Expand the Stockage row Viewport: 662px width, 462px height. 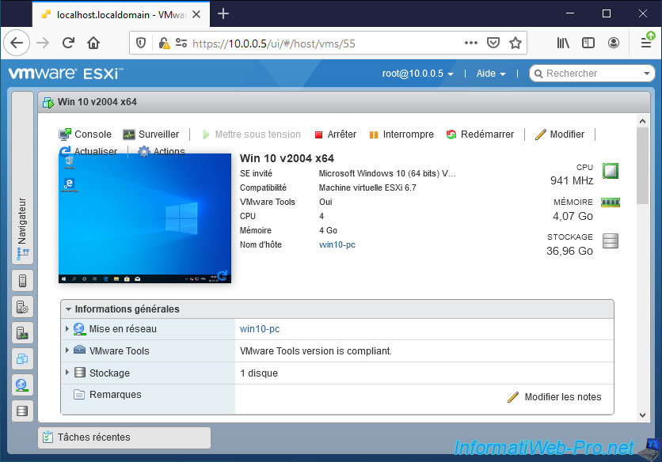[x=67, y=372]
